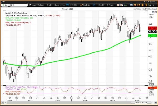This screenshot has width=158, height=106.
Task: Open the Weekly interval dropdown
Action: pyautogui.click(x=102, y=5)
